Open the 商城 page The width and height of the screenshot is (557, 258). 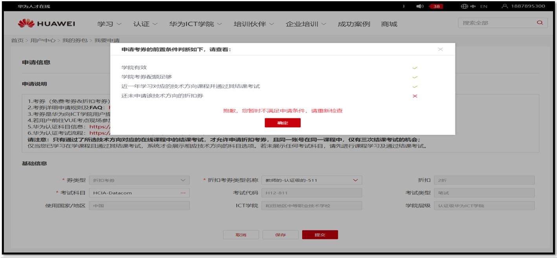[x=389, y=24]
